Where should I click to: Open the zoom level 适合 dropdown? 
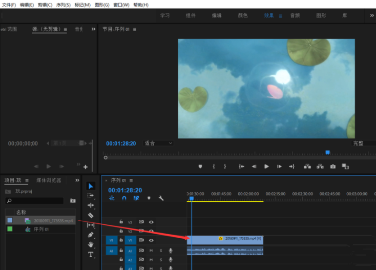(x=158, y=143)
